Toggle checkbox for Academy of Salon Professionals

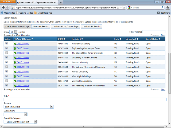click(7, 86)
